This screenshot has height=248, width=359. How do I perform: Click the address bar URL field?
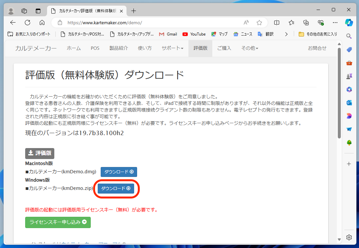click(x=149, y=23)
